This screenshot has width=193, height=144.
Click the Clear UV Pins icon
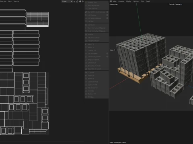click(x=86, y=8)
